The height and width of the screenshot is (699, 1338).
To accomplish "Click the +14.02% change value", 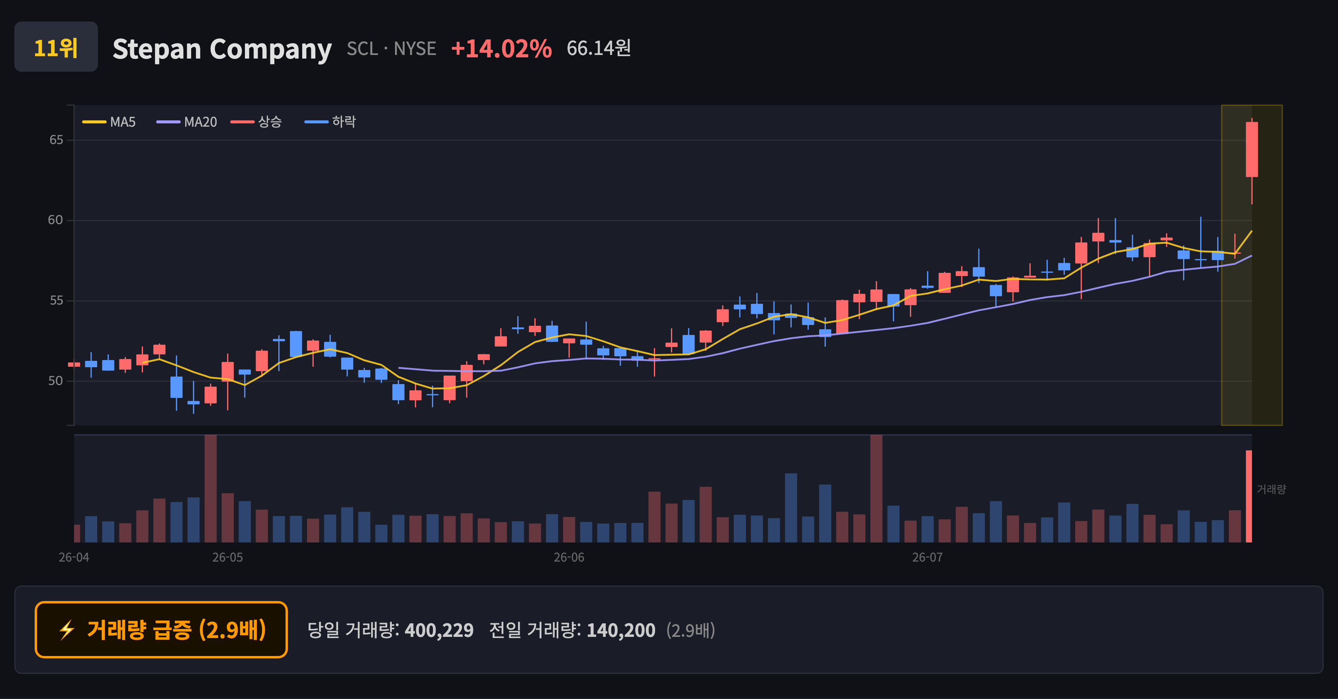I will click(501, 48).
